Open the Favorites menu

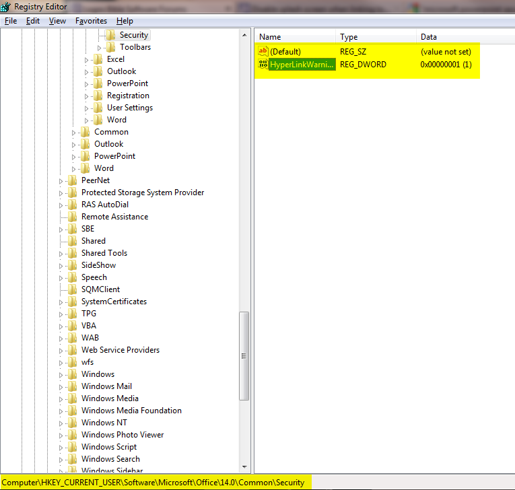click(91, 21)
